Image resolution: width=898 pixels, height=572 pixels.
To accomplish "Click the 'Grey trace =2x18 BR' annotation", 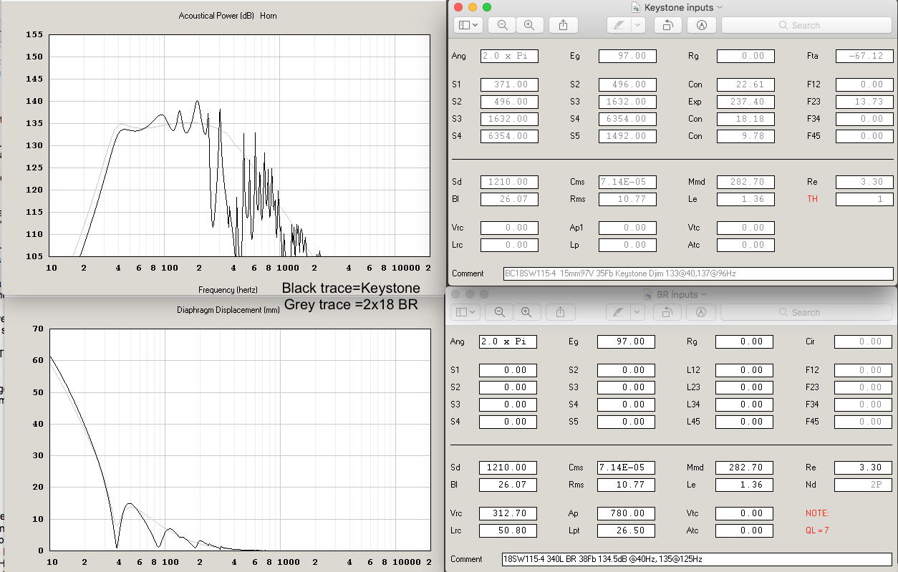I will click(x=351, y=304).
